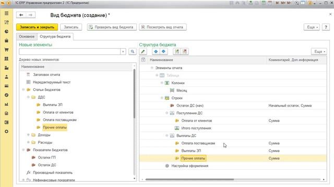Screen dimensions: 334x187
Task: Click the M+ button in title bar
Action: 283,3
